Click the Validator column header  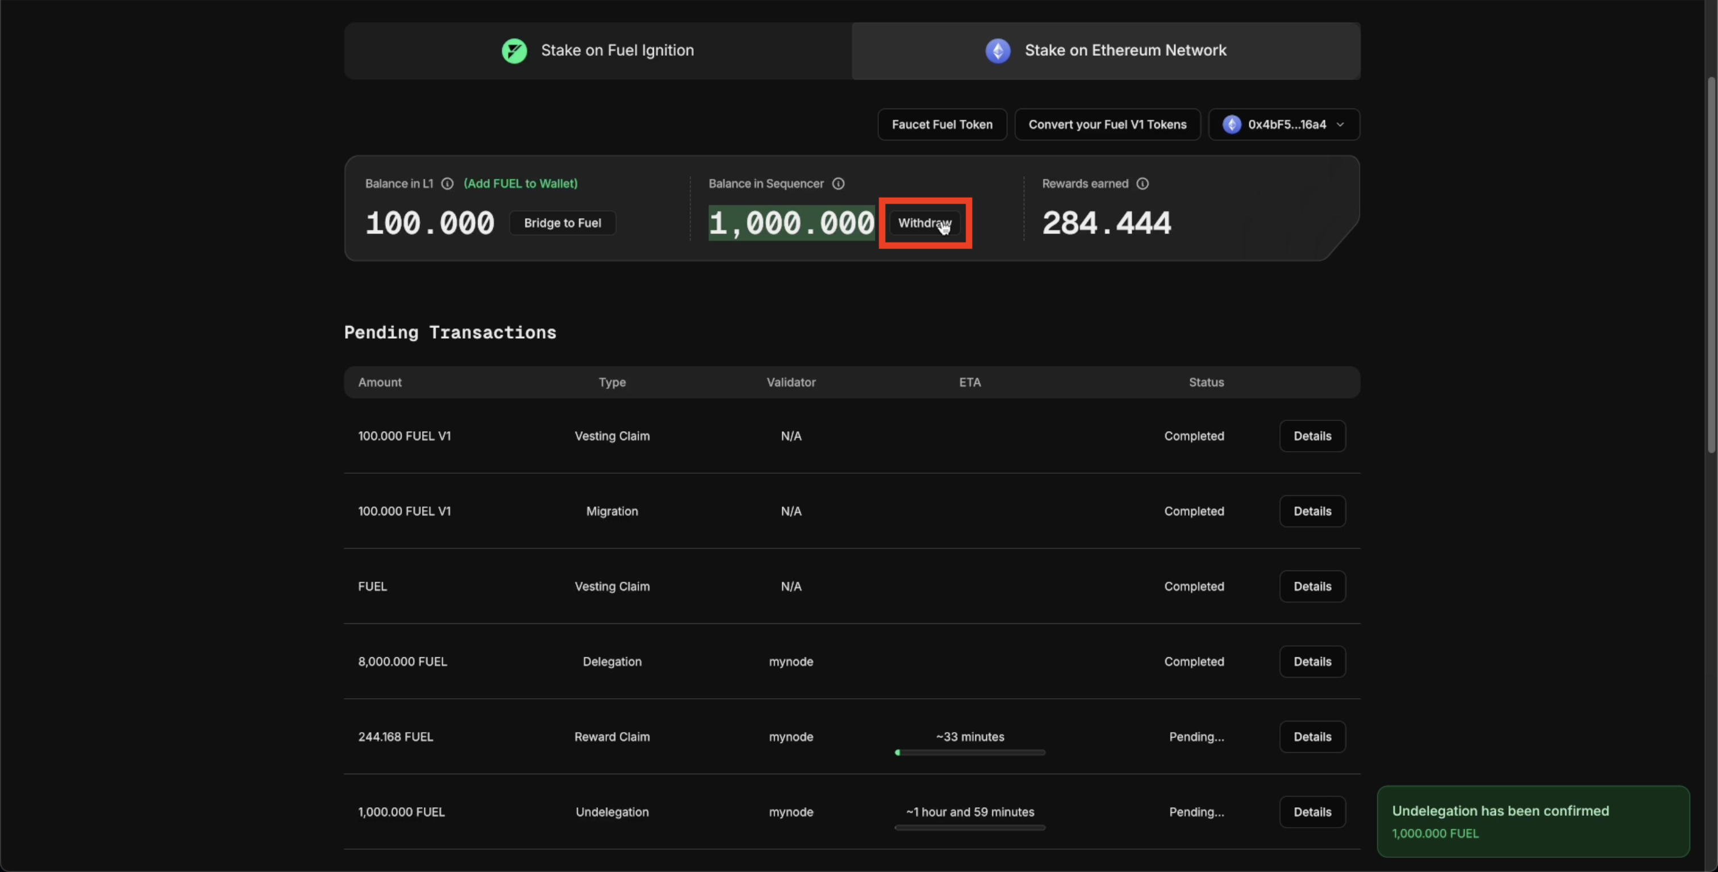coord(791,383)
